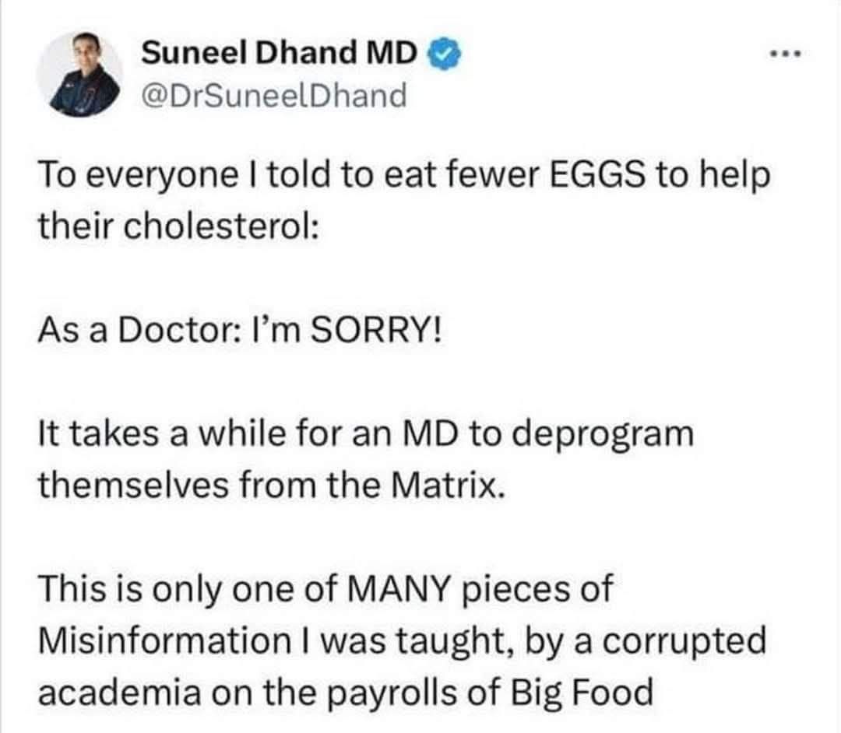Open the three-dot more options menu
841x733 pixels.
785,54
